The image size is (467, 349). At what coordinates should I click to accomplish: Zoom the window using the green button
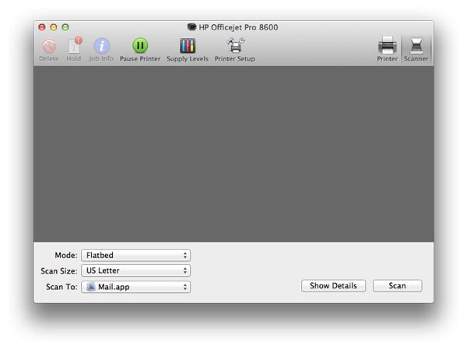(66, 27)
